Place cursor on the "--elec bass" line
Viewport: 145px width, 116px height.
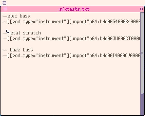click(x=16, y=16)
